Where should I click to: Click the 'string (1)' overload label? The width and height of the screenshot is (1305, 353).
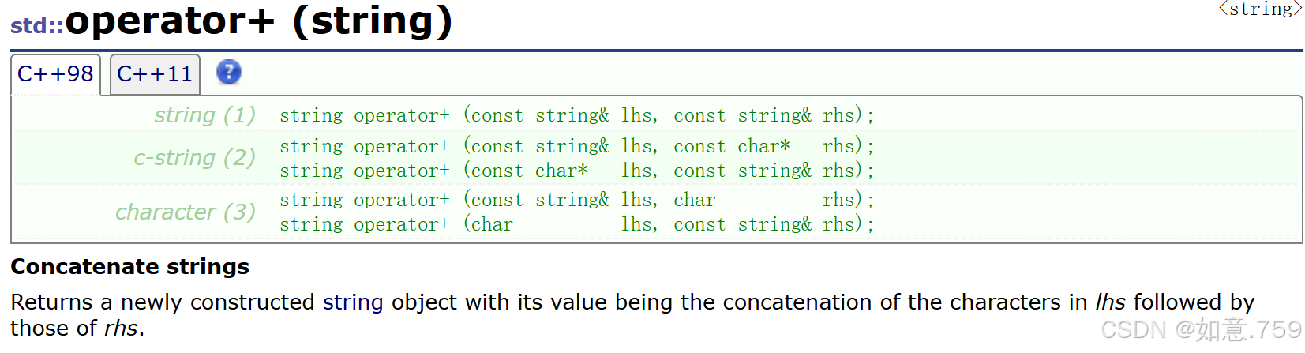(x=204, y=115)
